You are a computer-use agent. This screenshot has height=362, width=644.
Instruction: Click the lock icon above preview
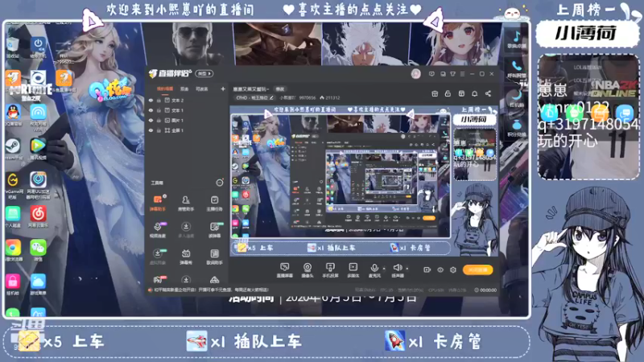[x=448, y=93]
